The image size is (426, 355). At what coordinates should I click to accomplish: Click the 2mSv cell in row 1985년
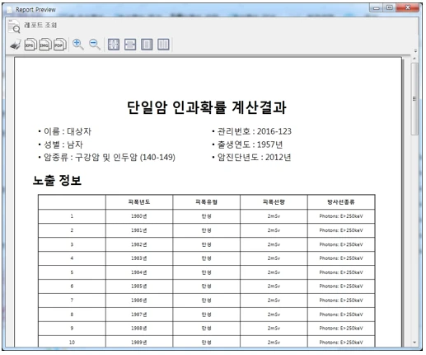(274, 286)
